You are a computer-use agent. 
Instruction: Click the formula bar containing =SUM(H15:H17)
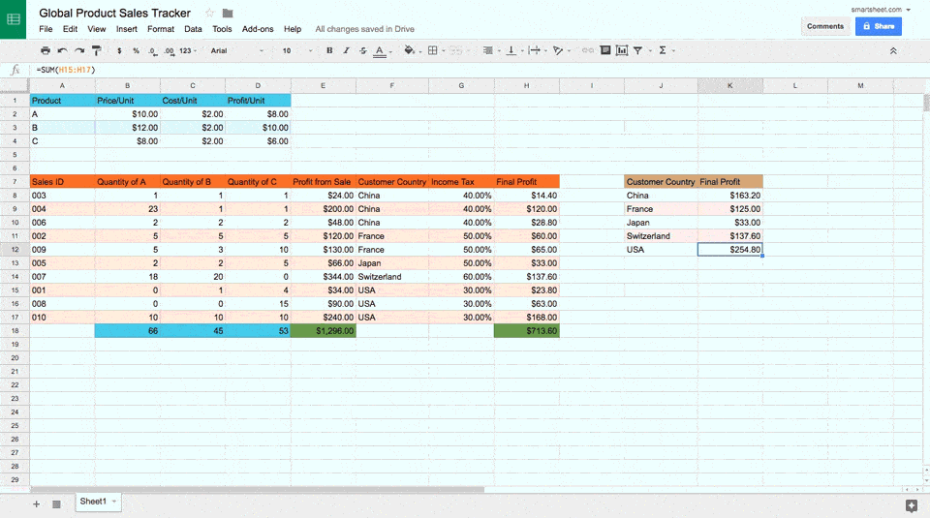pyautogui.click(x=291, y=70)
